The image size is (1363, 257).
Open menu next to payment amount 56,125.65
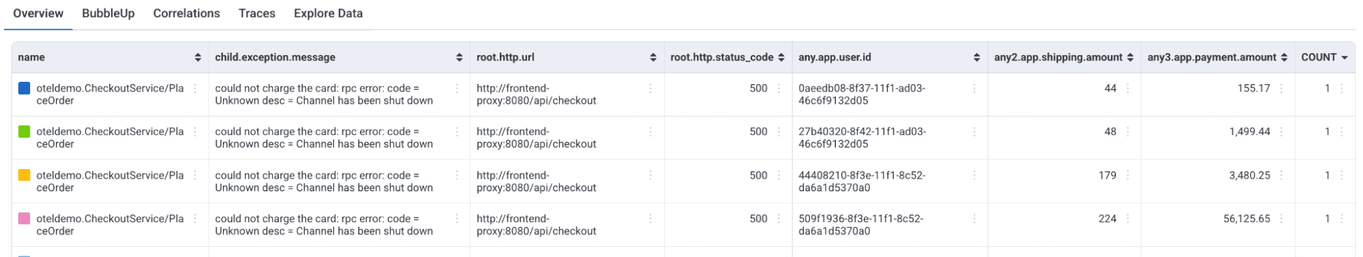pos(1282,220)
